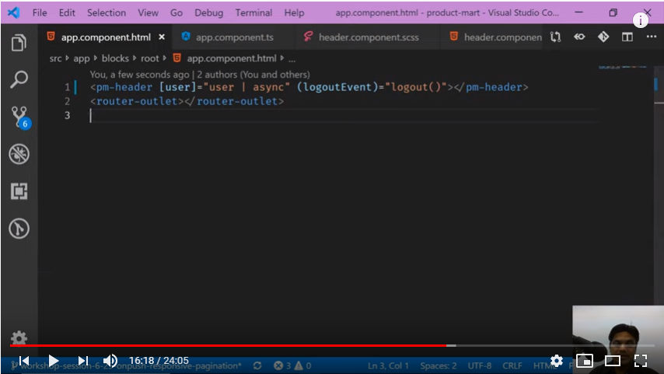Open Source Control with 6 changes badge

click(19, 117)
